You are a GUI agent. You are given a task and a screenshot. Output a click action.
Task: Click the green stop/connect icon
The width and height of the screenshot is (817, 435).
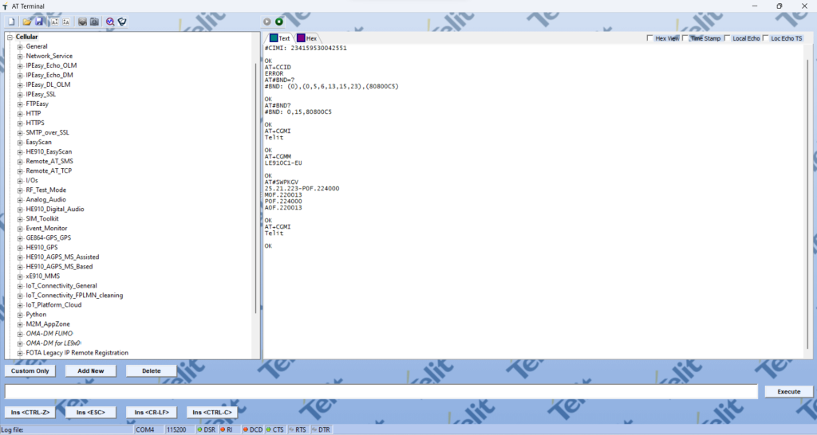click(x=279, y=22)
